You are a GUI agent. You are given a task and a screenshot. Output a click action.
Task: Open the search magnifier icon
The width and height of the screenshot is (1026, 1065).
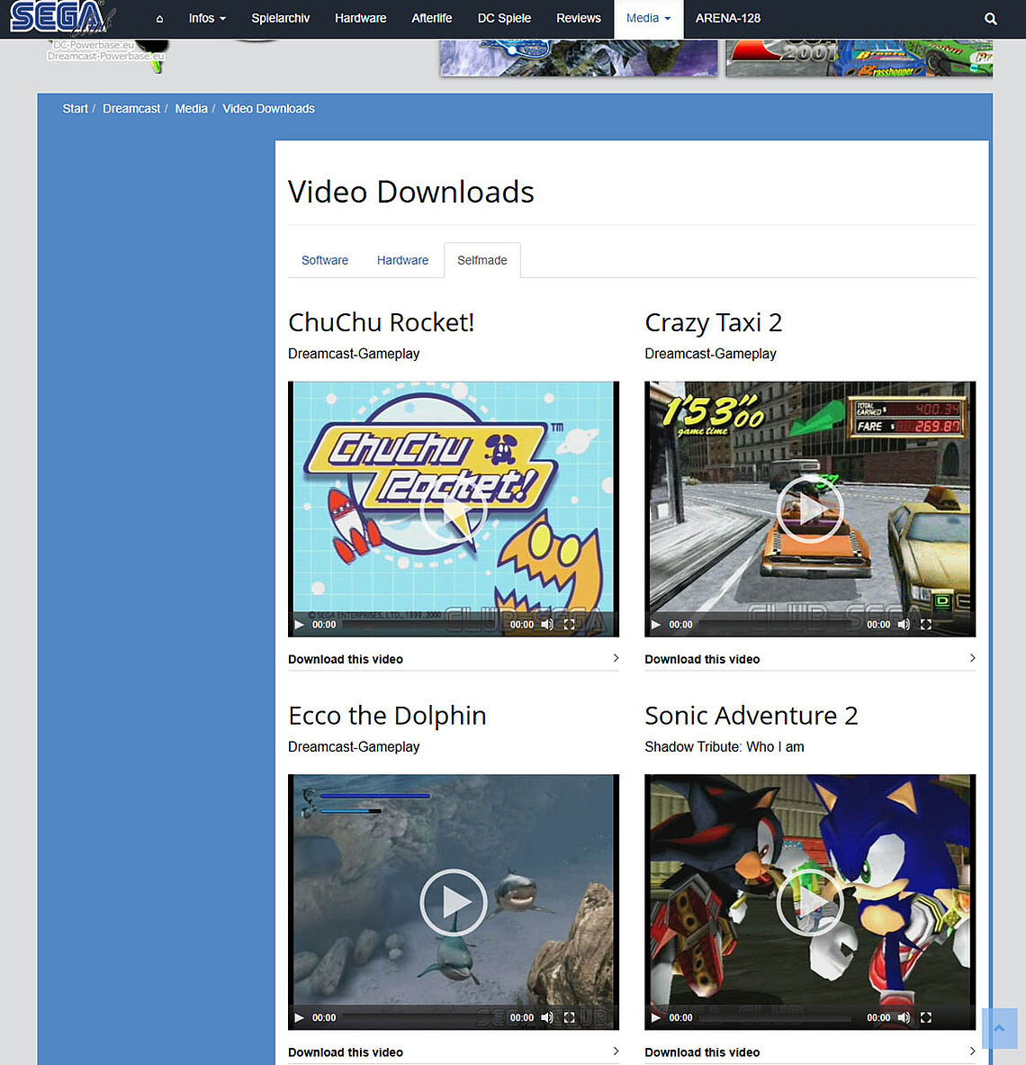[x=991, y=19]
